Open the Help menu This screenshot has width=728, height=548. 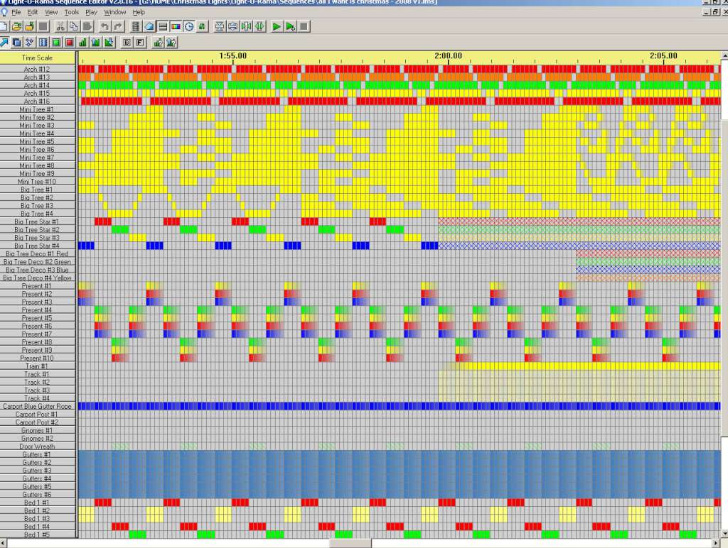pyautogui.click(x=139, y=12)
